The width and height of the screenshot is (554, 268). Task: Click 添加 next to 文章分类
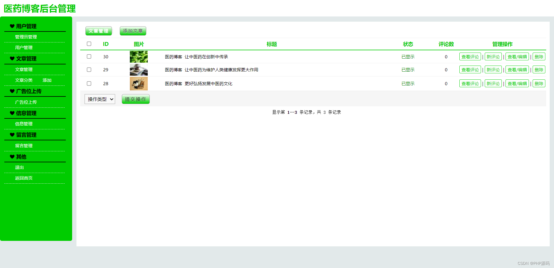pos(47,80)
